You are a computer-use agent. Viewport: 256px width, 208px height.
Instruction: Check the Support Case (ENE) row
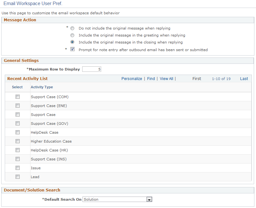point(17,105)
